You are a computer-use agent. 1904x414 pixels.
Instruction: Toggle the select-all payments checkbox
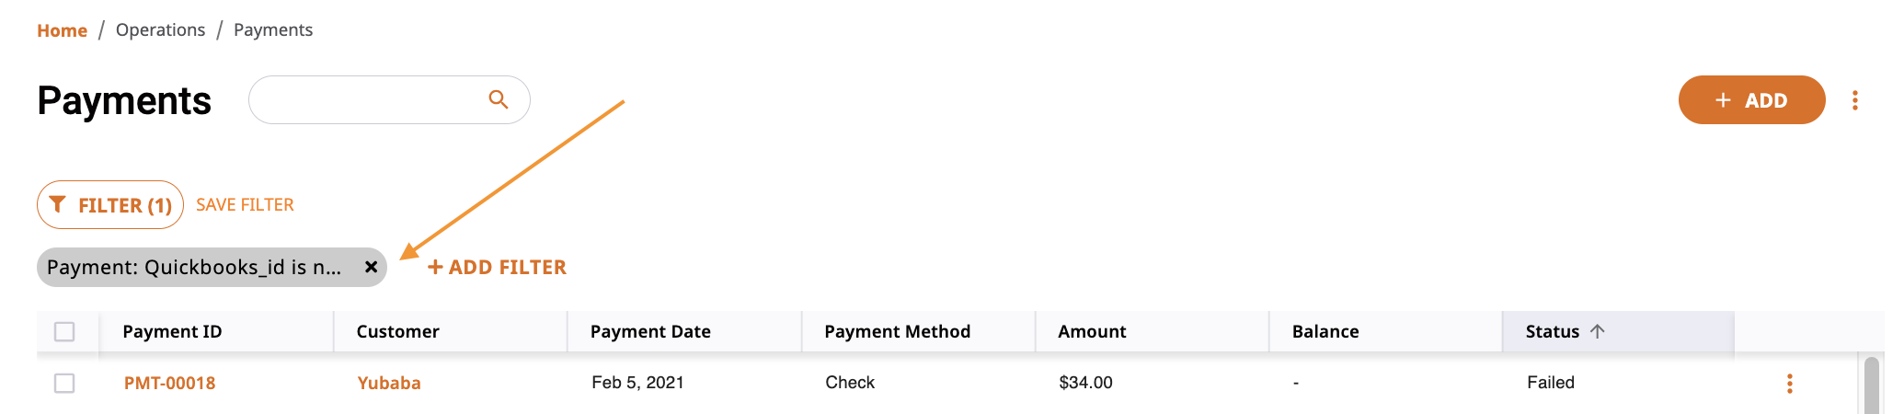[x=64, y=331]
